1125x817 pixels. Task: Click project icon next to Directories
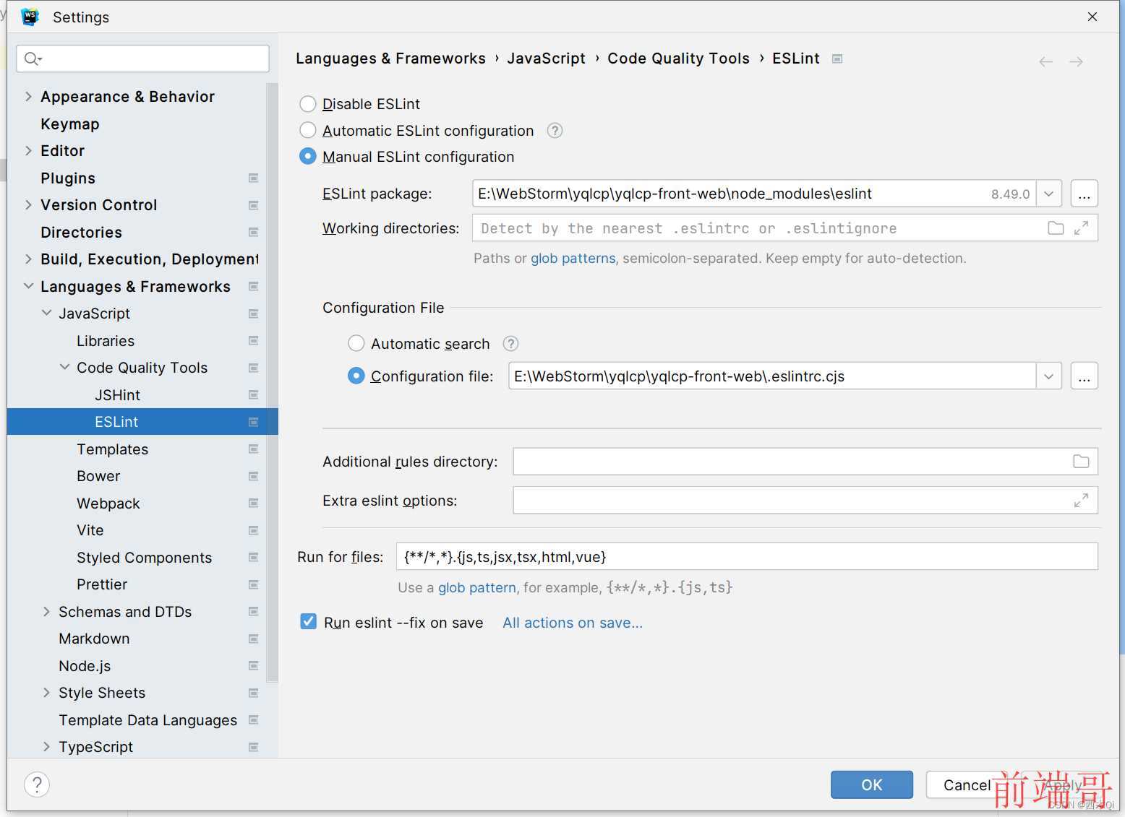[253, 233]
